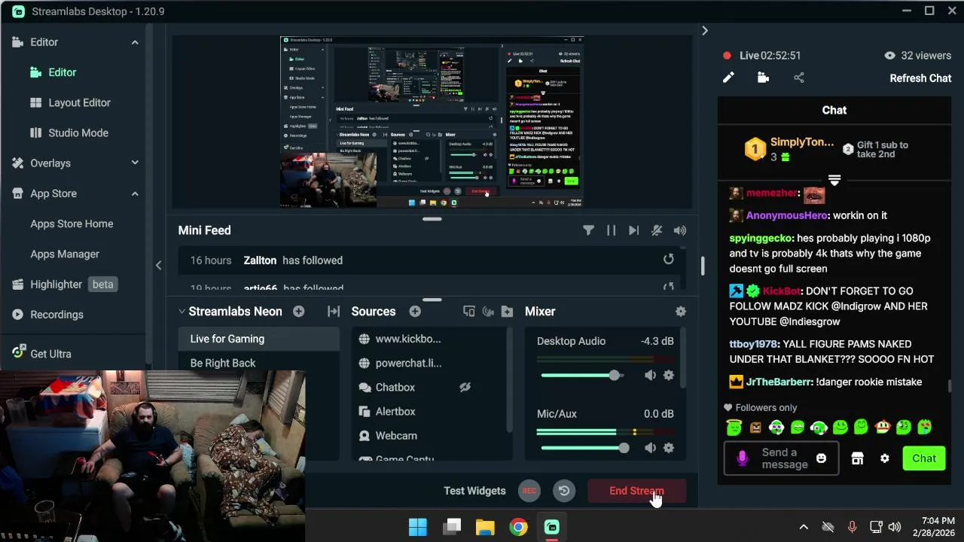Open Mixer advanced audio settings gear
The image size is (964, 542).
(681, 311)
